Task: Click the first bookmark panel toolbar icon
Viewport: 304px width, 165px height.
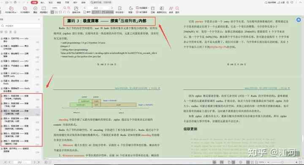Action: 2,32
